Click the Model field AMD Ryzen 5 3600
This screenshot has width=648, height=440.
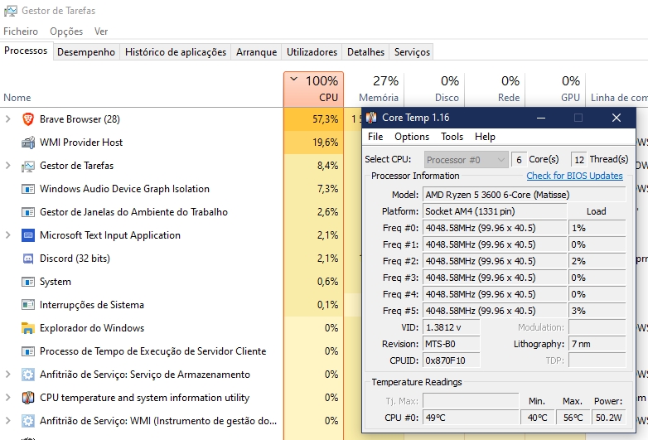point(524,195)
